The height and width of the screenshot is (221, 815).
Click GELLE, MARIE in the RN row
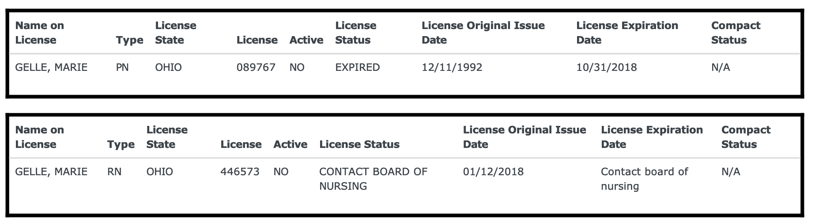pyautogui.click(x=51, y=172)
